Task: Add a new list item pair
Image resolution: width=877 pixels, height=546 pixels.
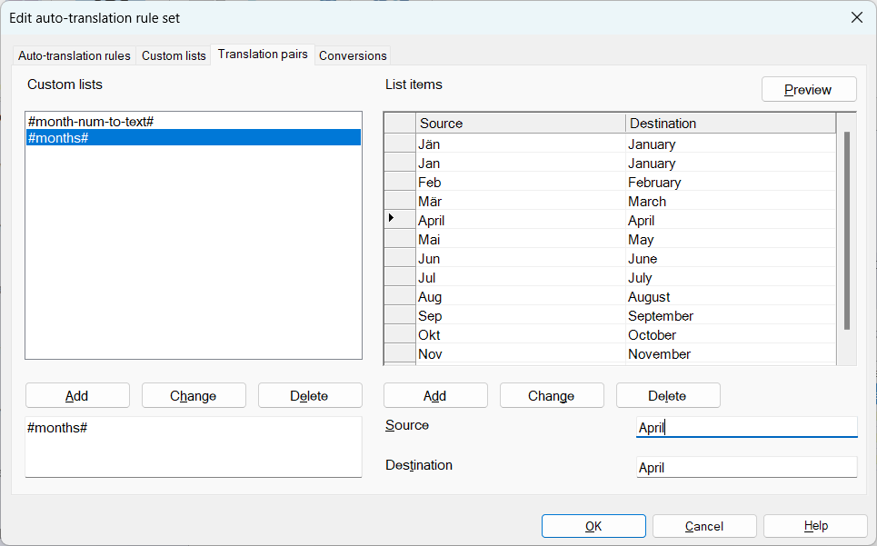Action: (x=435, y=395)
